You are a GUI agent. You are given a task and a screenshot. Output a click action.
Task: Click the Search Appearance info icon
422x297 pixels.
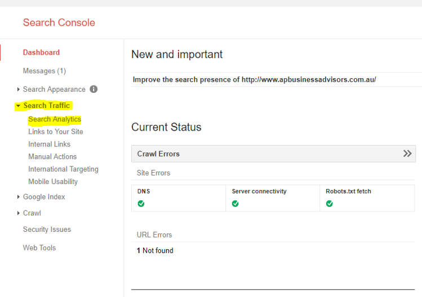[x=94, y=89]
